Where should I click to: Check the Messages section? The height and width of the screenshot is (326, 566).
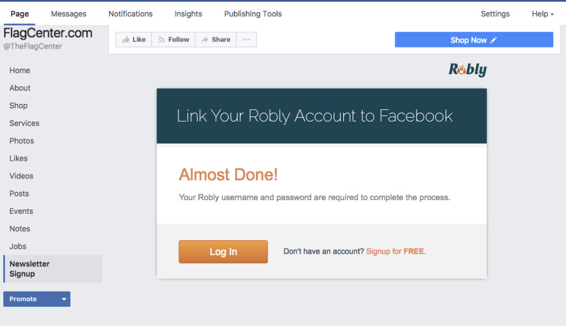[x=69, y=14]
